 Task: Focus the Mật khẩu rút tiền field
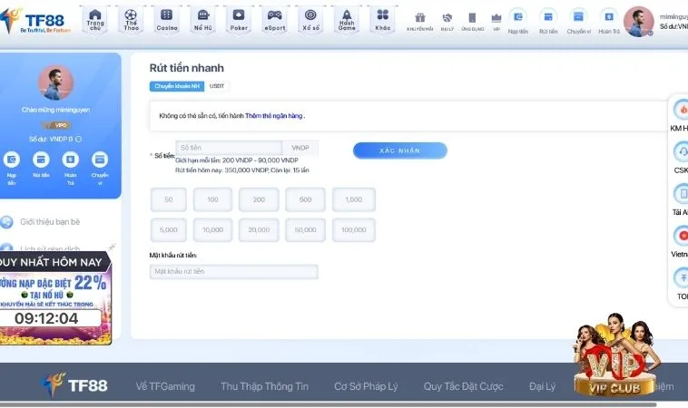coord(233,272)
